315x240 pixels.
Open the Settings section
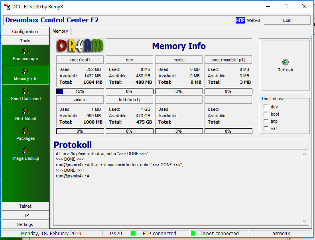pos(25,224)
